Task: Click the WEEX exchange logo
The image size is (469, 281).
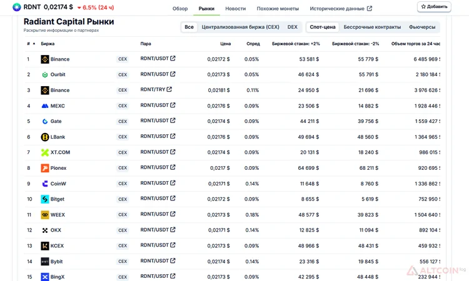Action: [x=45, y=215]
